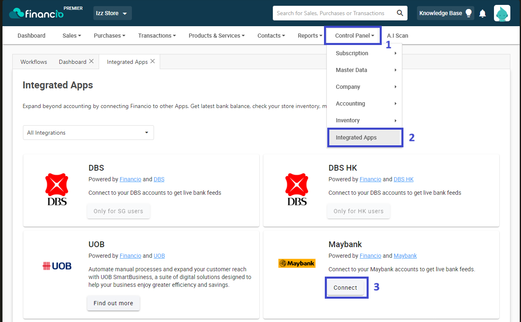This screenshot has height=322, width=521.
Task: Follow the DBS link
Action: coord(159,179)
